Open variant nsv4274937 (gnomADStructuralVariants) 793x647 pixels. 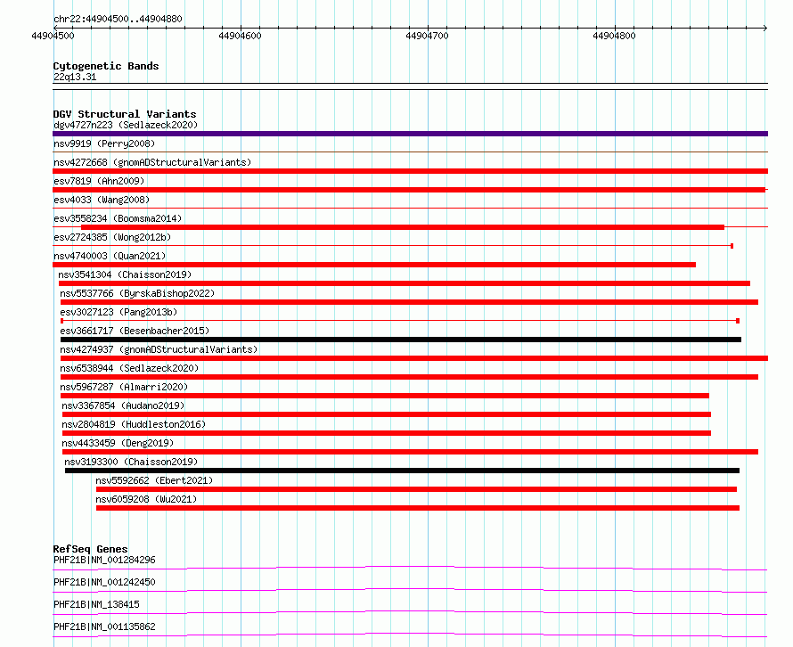[159, 349]
